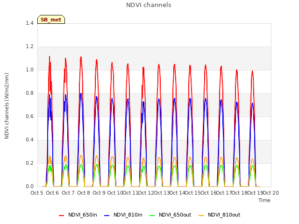Toggle the NDVI_810out legend entry

[x=219, y=215]
